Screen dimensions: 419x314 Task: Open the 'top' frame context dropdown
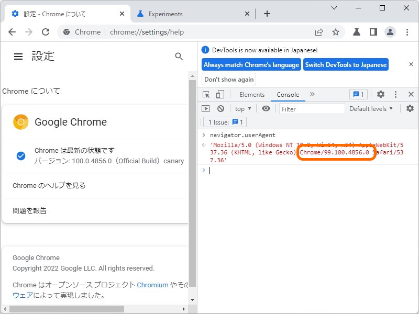[242, 108]
